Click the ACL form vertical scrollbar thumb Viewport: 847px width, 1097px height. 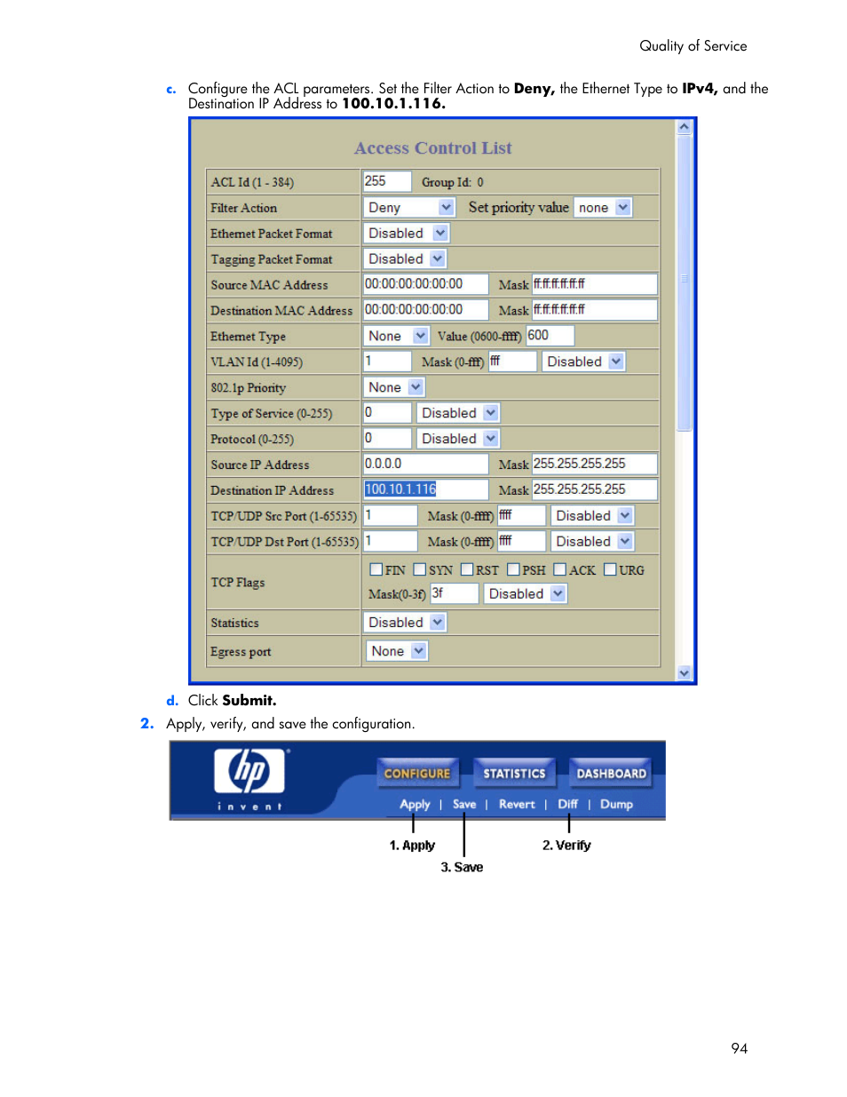[x=684, y=284]
